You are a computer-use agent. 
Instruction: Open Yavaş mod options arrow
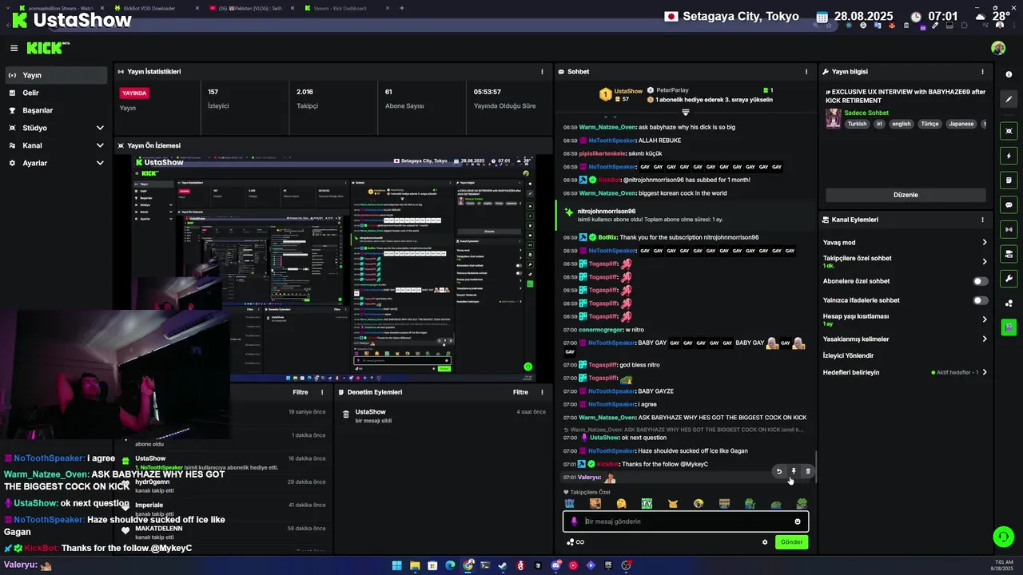tap(985, 243)
